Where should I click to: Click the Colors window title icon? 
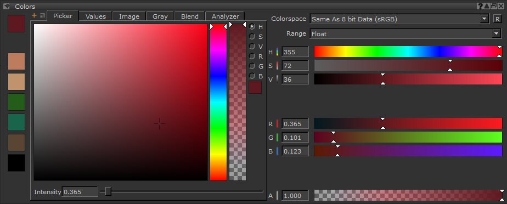pos(6,7)
